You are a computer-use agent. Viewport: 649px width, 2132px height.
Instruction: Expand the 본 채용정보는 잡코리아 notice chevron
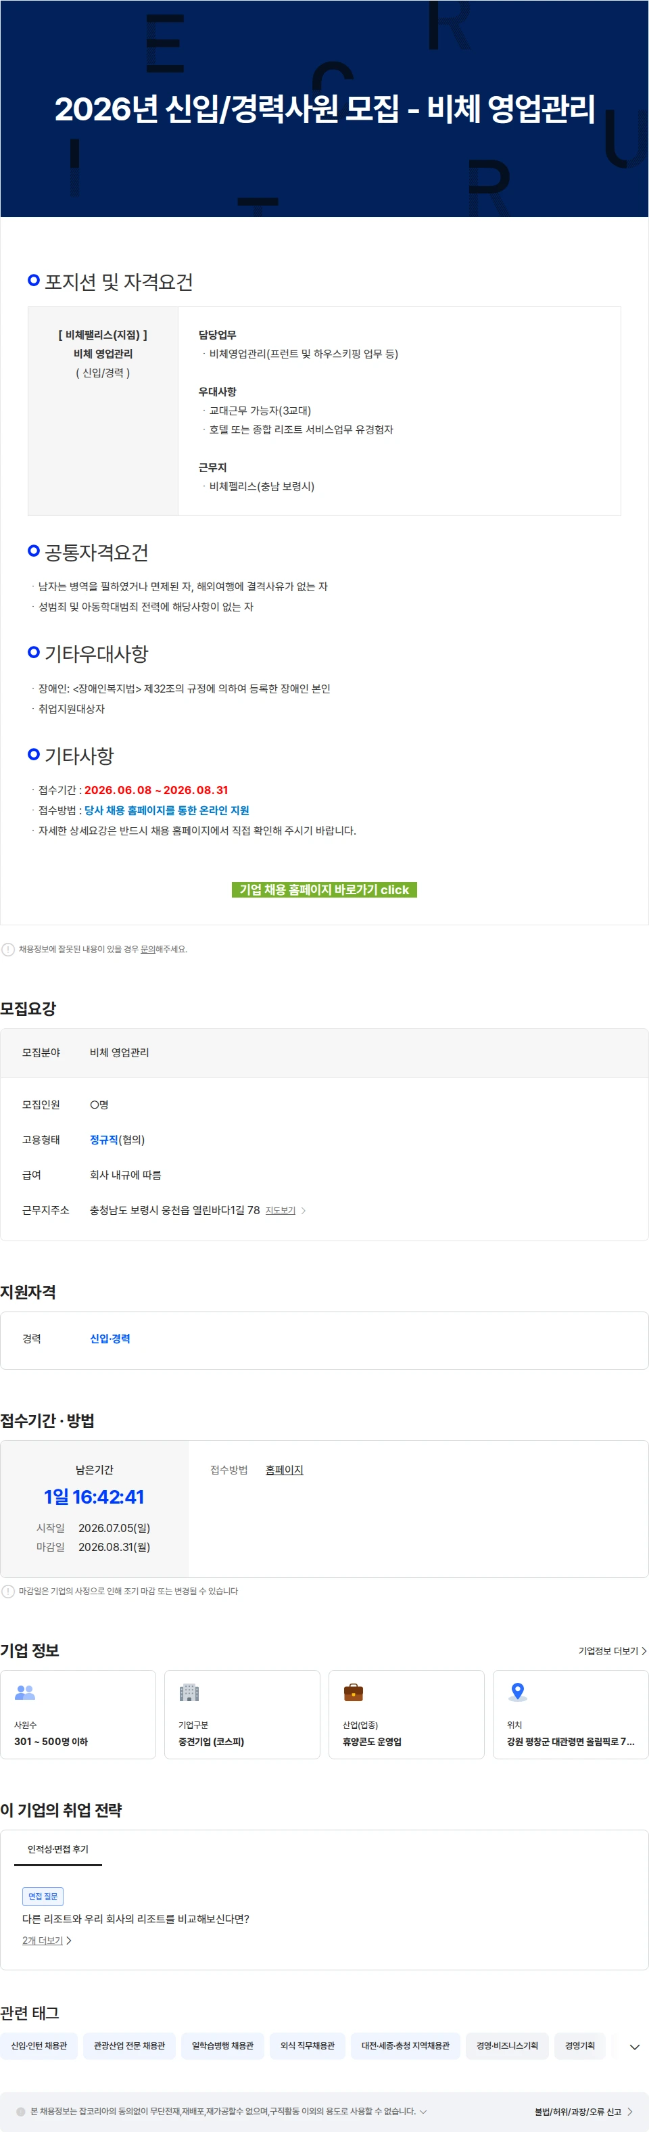[423, 2111]
